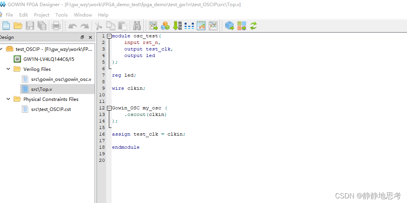Click the Cut scissors icon
The width and height of the screenshot is (407, 203).
98,25
